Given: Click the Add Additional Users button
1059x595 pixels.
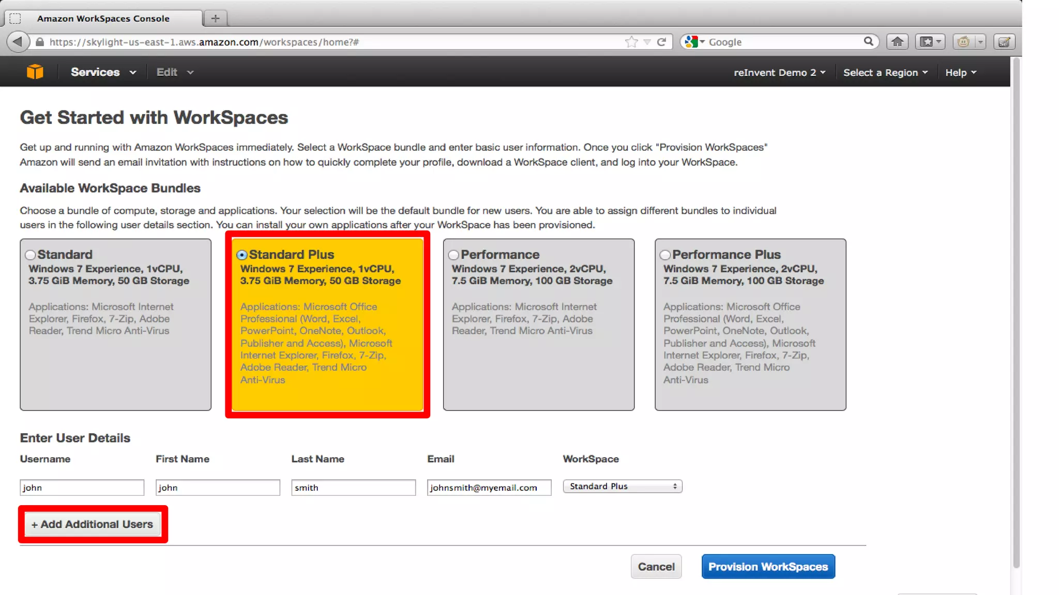Looking at the screenshot, I should pyautogui.click(x=93, y=524).
